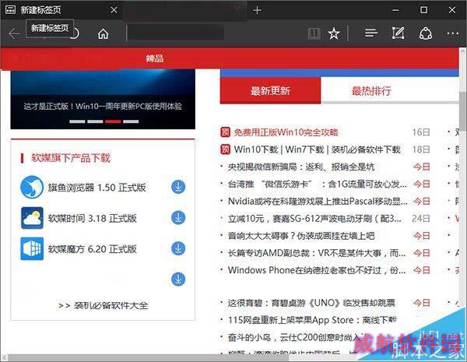Image resolution: width=467 pixels, height=362 pixels.
Task: Select fourth carousel indicator dash
Action: coord(131,121)
